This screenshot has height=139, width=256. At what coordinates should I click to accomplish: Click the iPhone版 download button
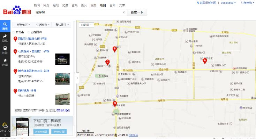click(59, 132)
